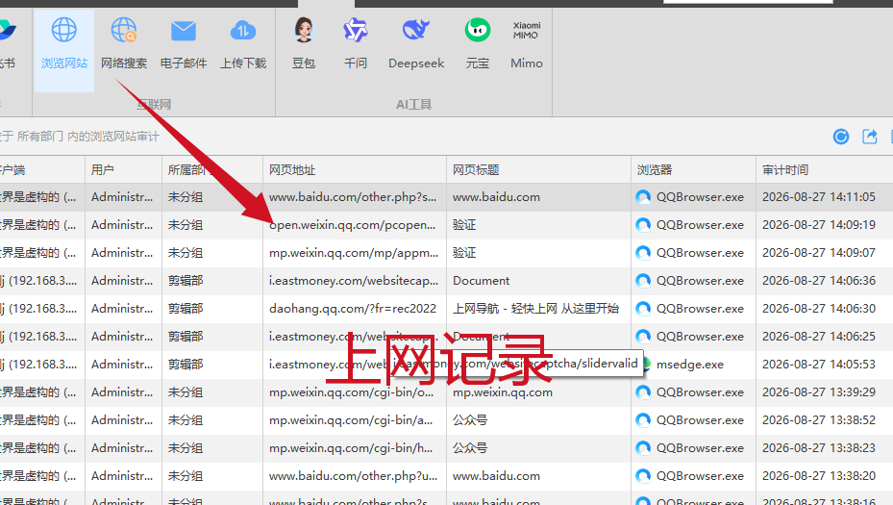Sort by 用户 column header
893x505 pixels.
pyautogui.click(x=123, y=170)
